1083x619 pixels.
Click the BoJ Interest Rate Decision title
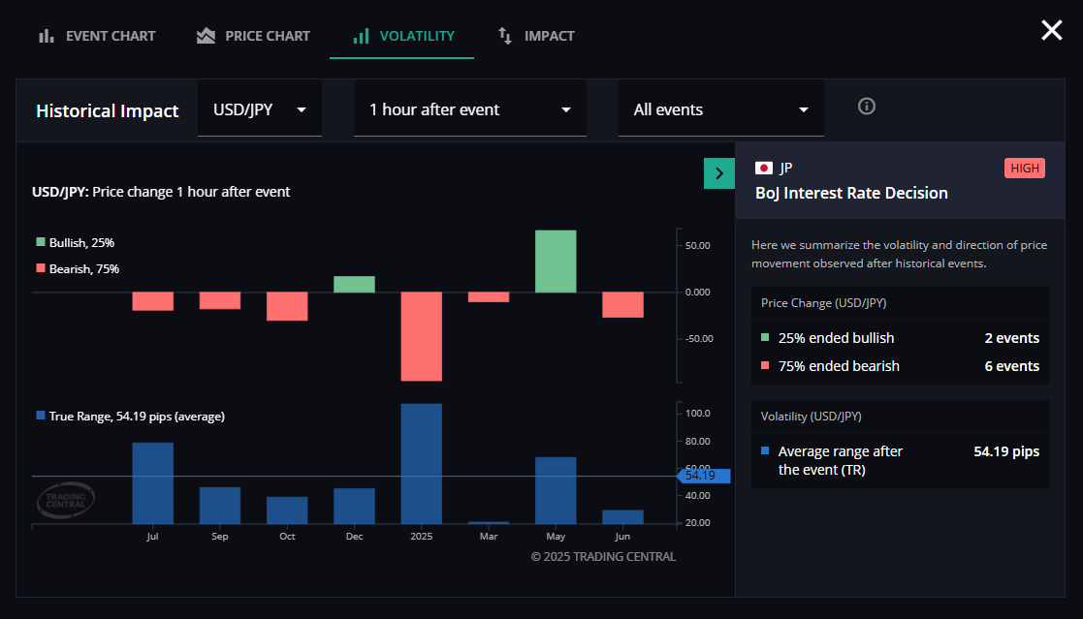click(x=851, y=193)
